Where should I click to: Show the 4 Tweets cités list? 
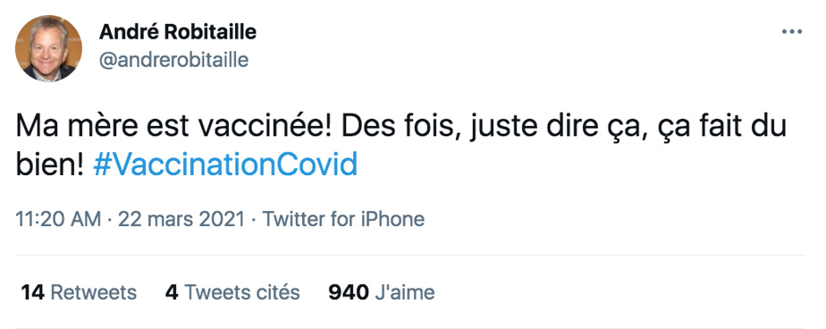[x=232, y=292]
